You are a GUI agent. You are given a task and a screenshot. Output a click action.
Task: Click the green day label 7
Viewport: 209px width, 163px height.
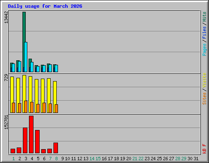point(50,159)
